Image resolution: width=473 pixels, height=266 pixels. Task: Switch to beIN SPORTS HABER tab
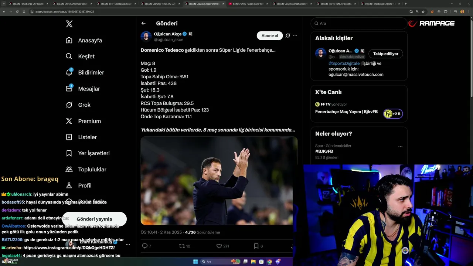click(248, 4)
